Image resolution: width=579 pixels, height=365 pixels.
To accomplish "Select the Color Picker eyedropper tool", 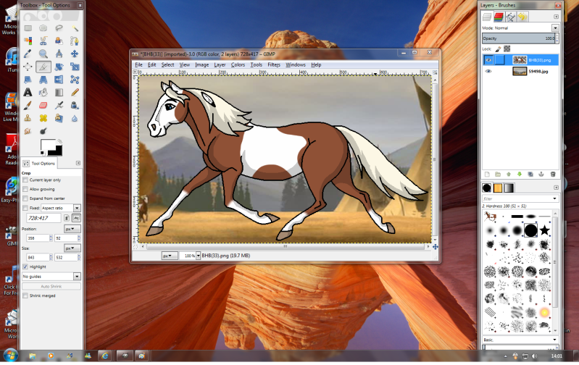I will click(x=28, y=54).
